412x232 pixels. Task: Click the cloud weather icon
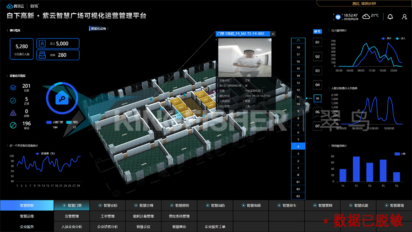(366, 16)
